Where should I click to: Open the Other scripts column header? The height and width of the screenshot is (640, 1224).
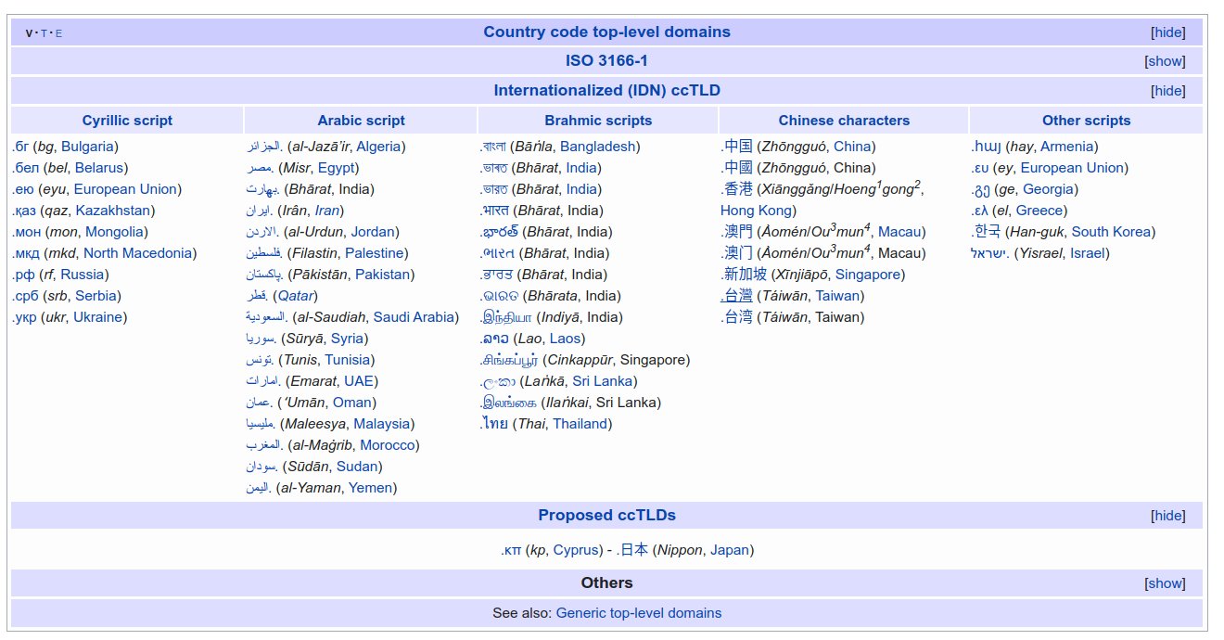pos(1086,121)
